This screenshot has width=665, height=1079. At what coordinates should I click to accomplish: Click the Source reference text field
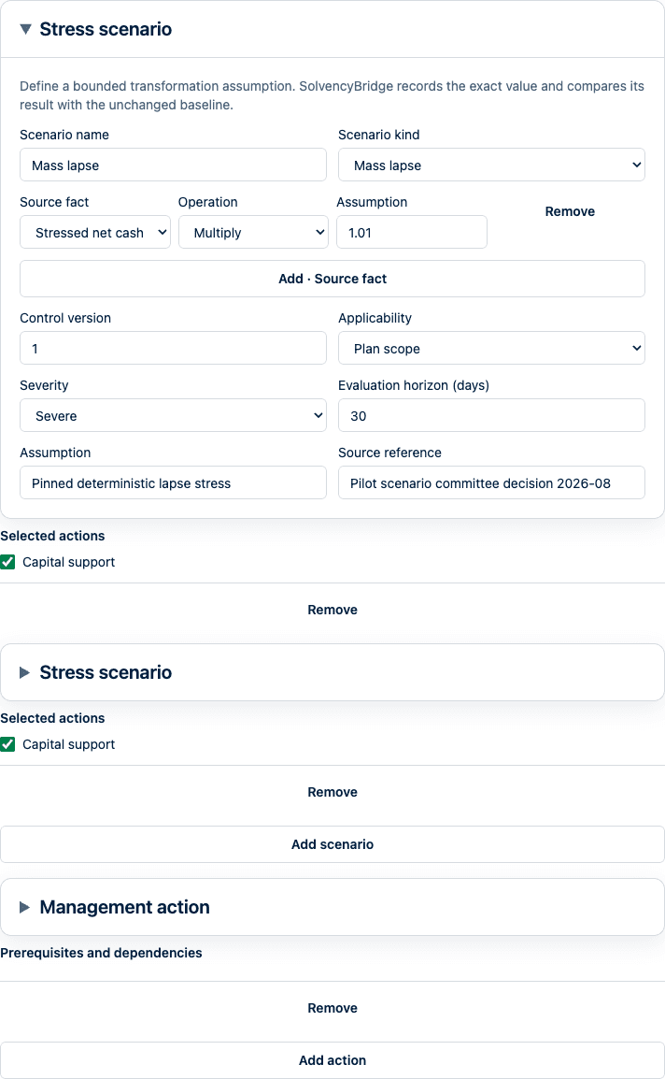coord(491,483)
